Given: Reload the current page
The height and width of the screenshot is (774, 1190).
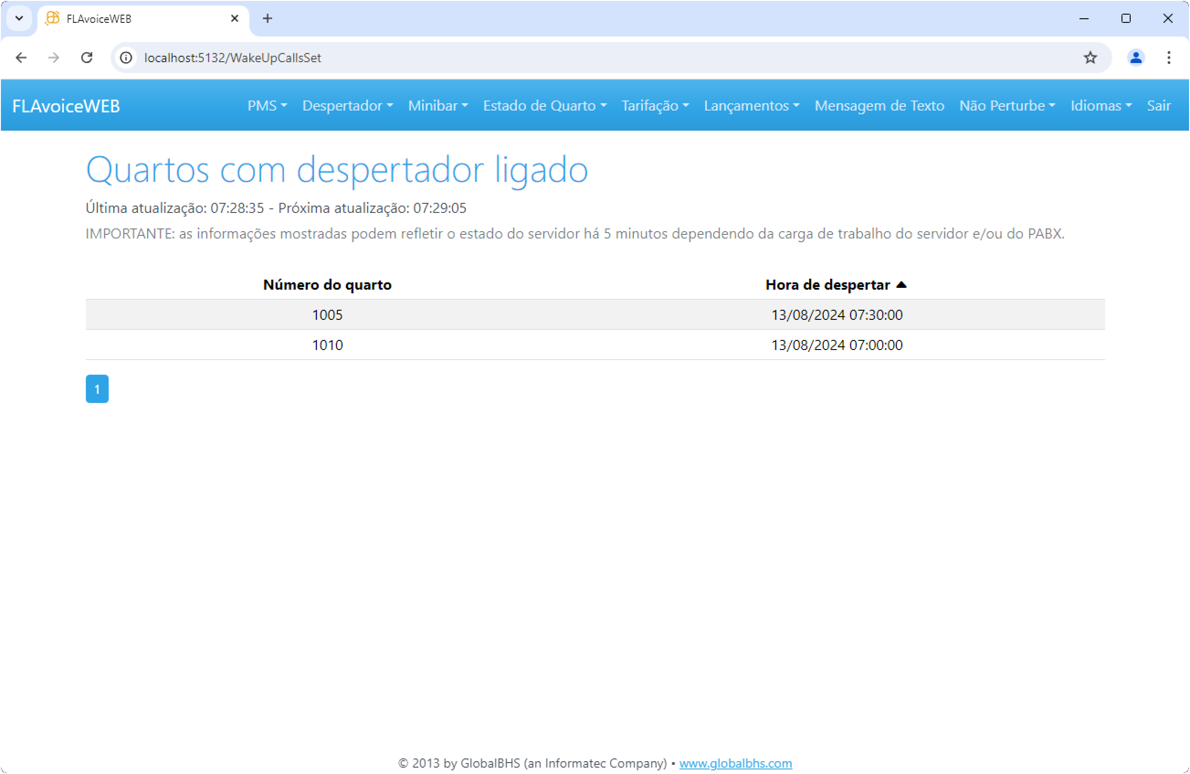Looking at the screenshot, I should 87,58.
